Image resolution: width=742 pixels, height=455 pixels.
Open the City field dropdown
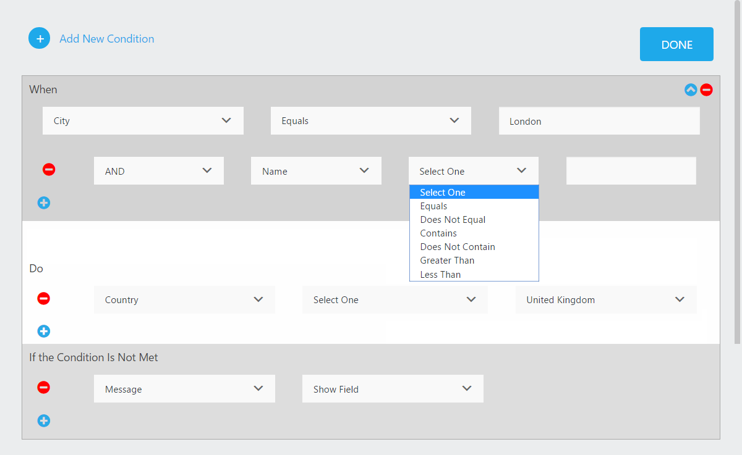[x=143, y=121]
